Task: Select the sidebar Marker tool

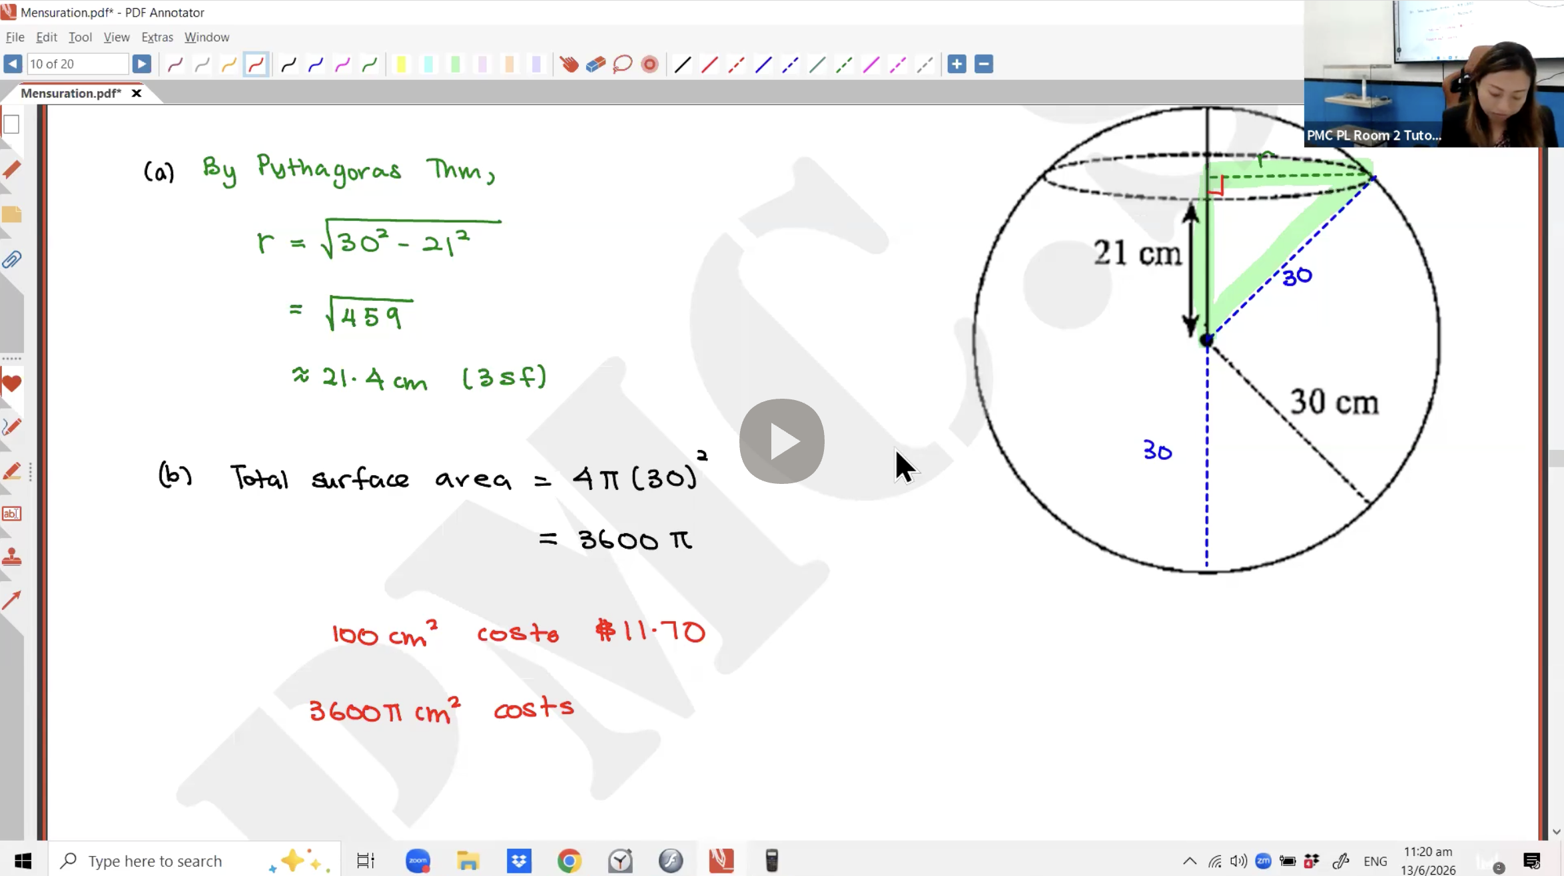Action: point(11,471)
